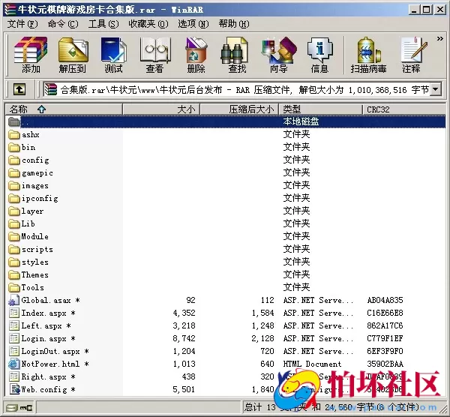
Task: Sort by the CRC32 column header
Action: point(404,109)
